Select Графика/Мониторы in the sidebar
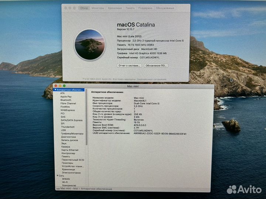Screen dimensions: 266x199 click(72, 133)
